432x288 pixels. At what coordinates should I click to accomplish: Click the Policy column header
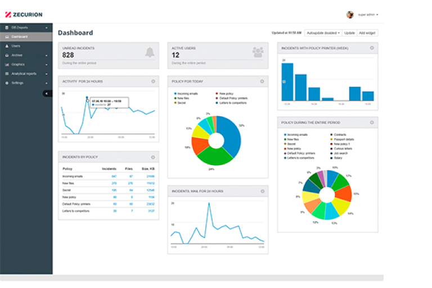click(x=67, y=169)
